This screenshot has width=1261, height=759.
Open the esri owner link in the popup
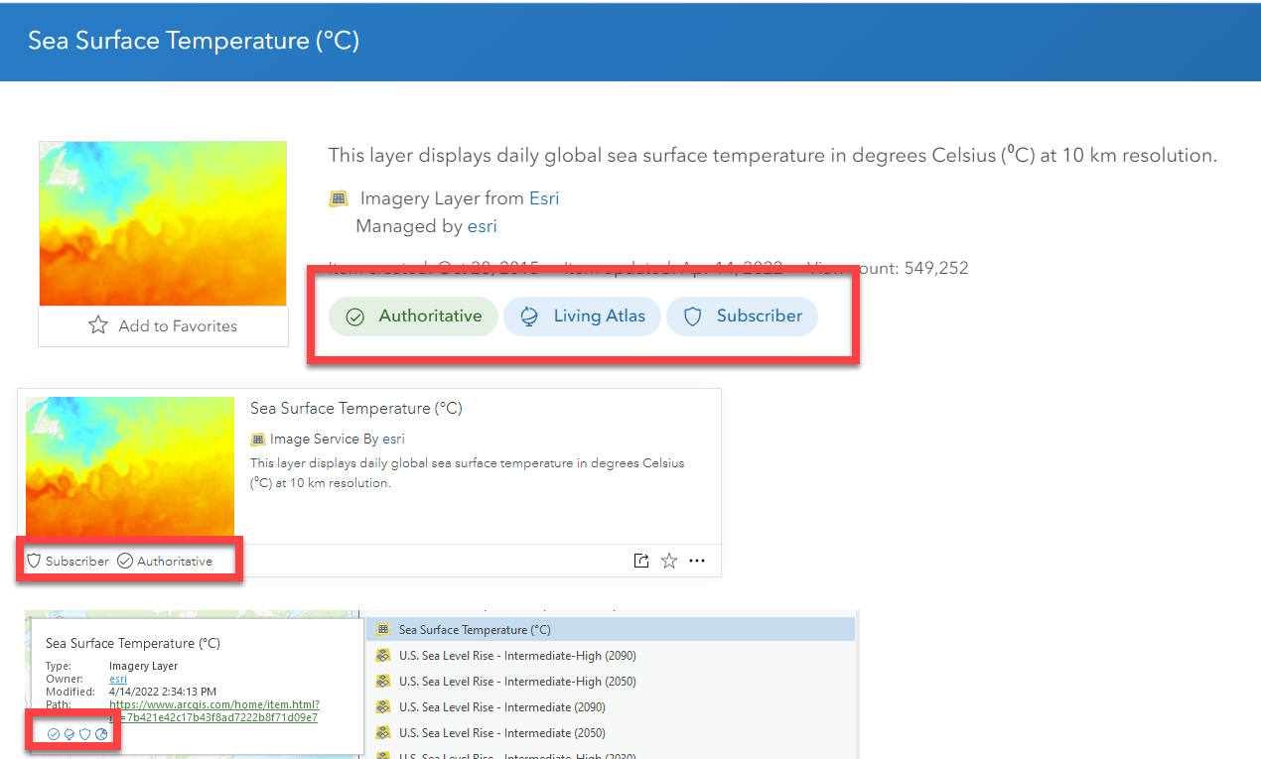[x=118, y=679]
